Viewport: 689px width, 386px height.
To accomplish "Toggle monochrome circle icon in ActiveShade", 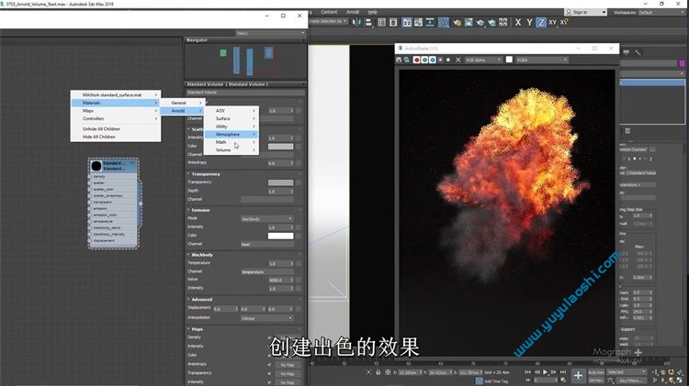I will click(448, 60).
